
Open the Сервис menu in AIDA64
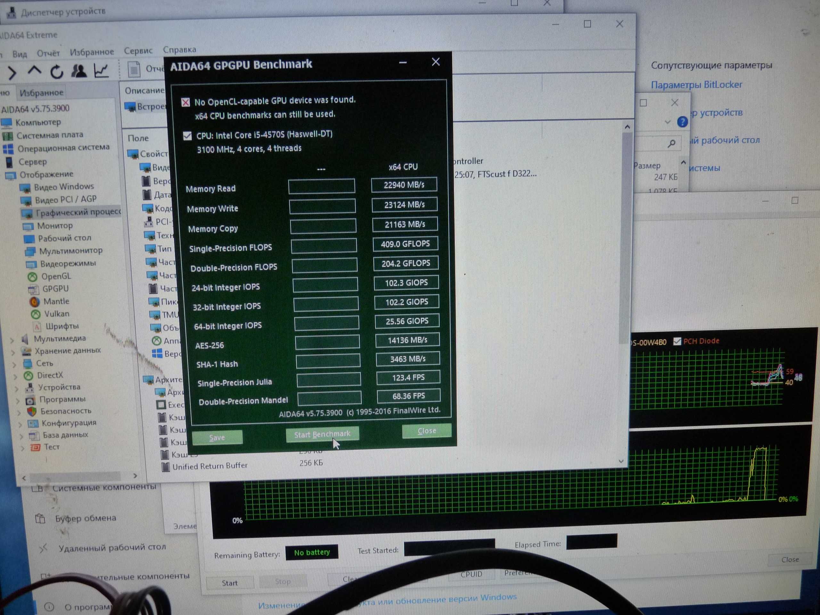(138, 50)
